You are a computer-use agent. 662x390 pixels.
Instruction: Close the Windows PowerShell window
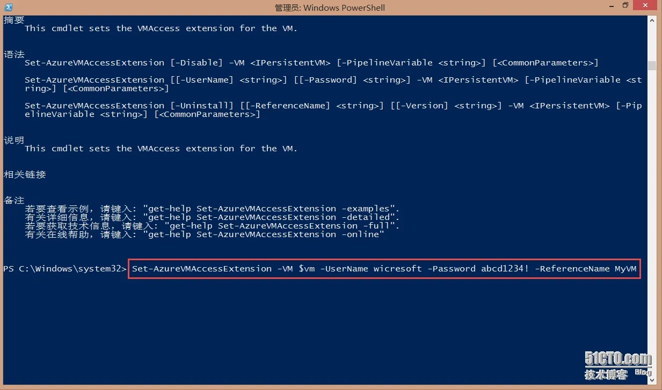coord(645,6)
